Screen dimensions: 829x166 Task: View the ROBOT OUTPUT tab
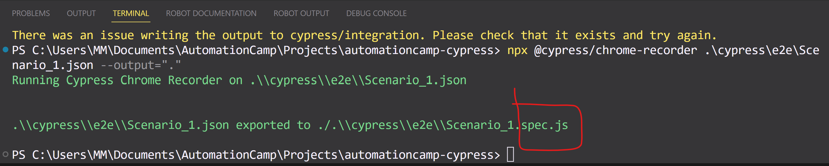(x=301, y=13)
